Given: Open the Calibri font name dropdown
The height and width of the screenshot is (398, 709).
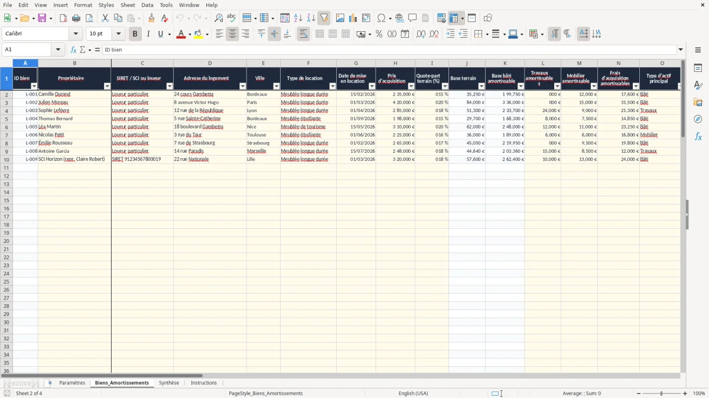Looking at the screenshot, I should (x=76, y=34).
